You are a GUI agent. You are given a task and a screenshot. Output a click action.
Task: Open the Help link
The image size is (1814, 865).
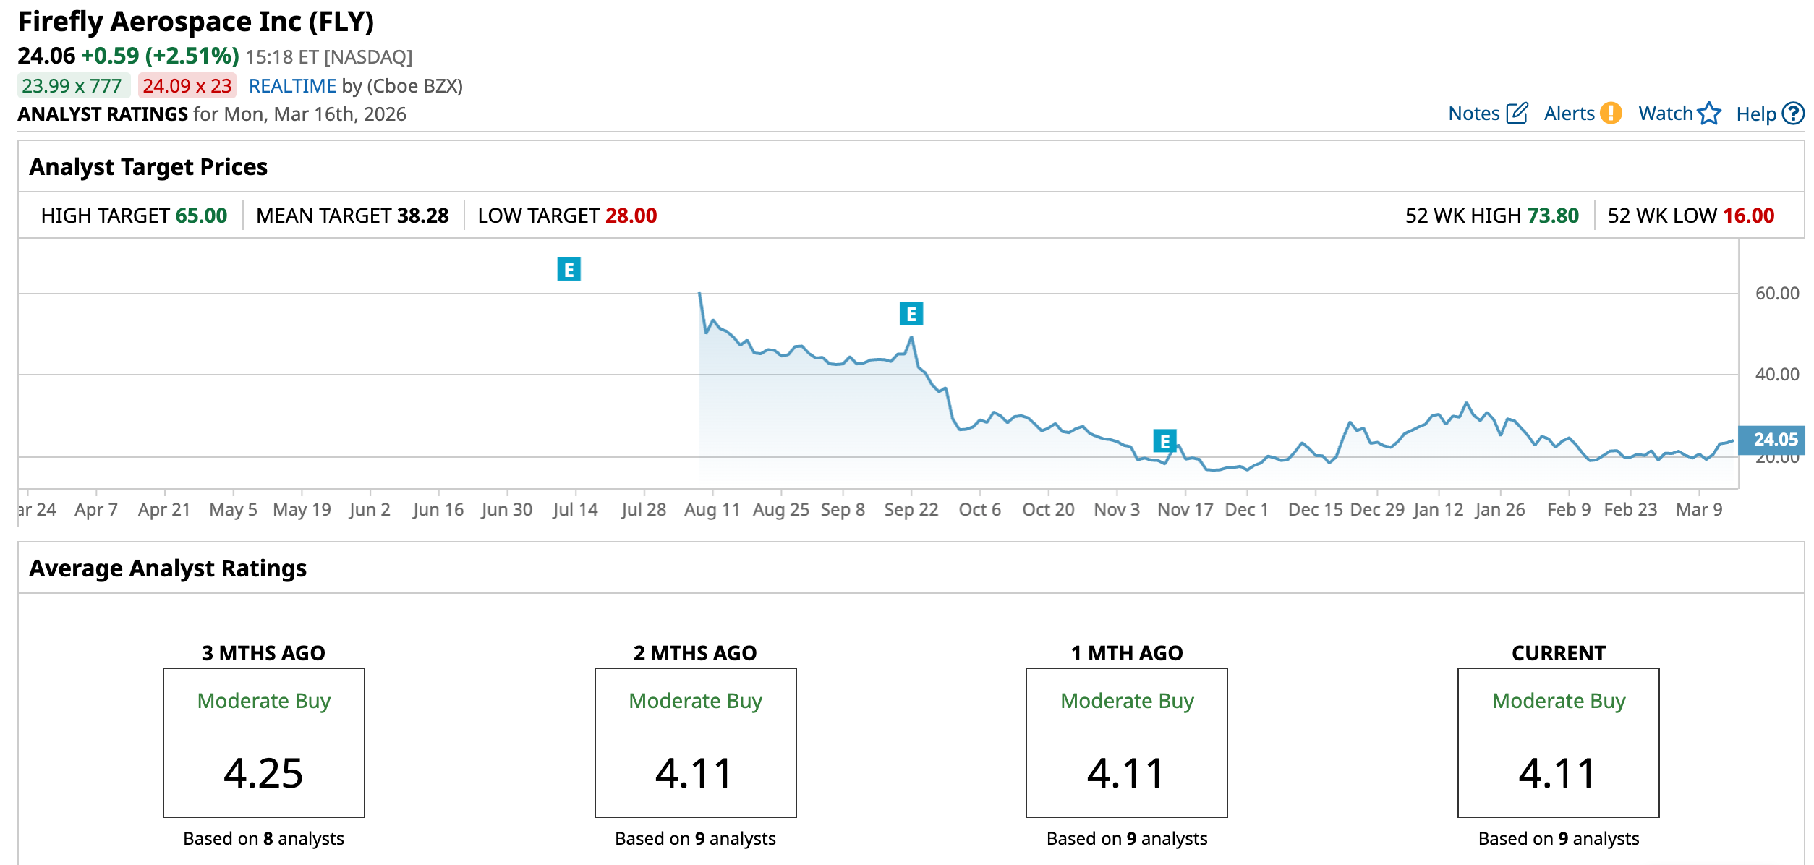pos(1755,114)
